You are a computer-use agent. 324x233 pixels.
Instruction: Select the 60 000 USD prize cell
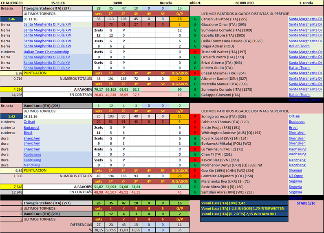(245, 3)
